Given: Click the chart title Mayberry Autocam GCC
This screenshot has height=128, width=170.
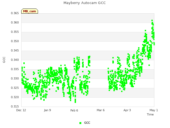Looking at the screenshot, I should coord(84,3).
